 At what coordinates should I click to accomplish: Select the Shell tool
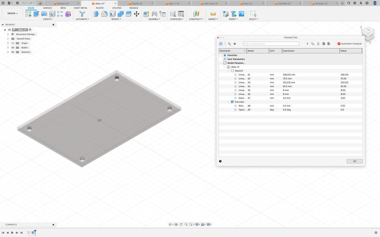(112, 14)
